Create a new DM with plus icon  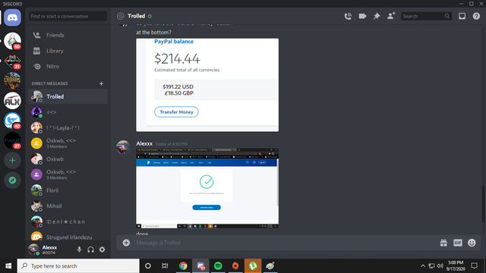point(101,83)
